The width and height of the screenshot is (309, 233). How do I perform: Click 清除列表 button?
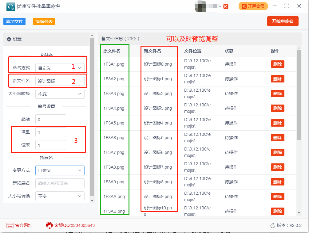44,21
